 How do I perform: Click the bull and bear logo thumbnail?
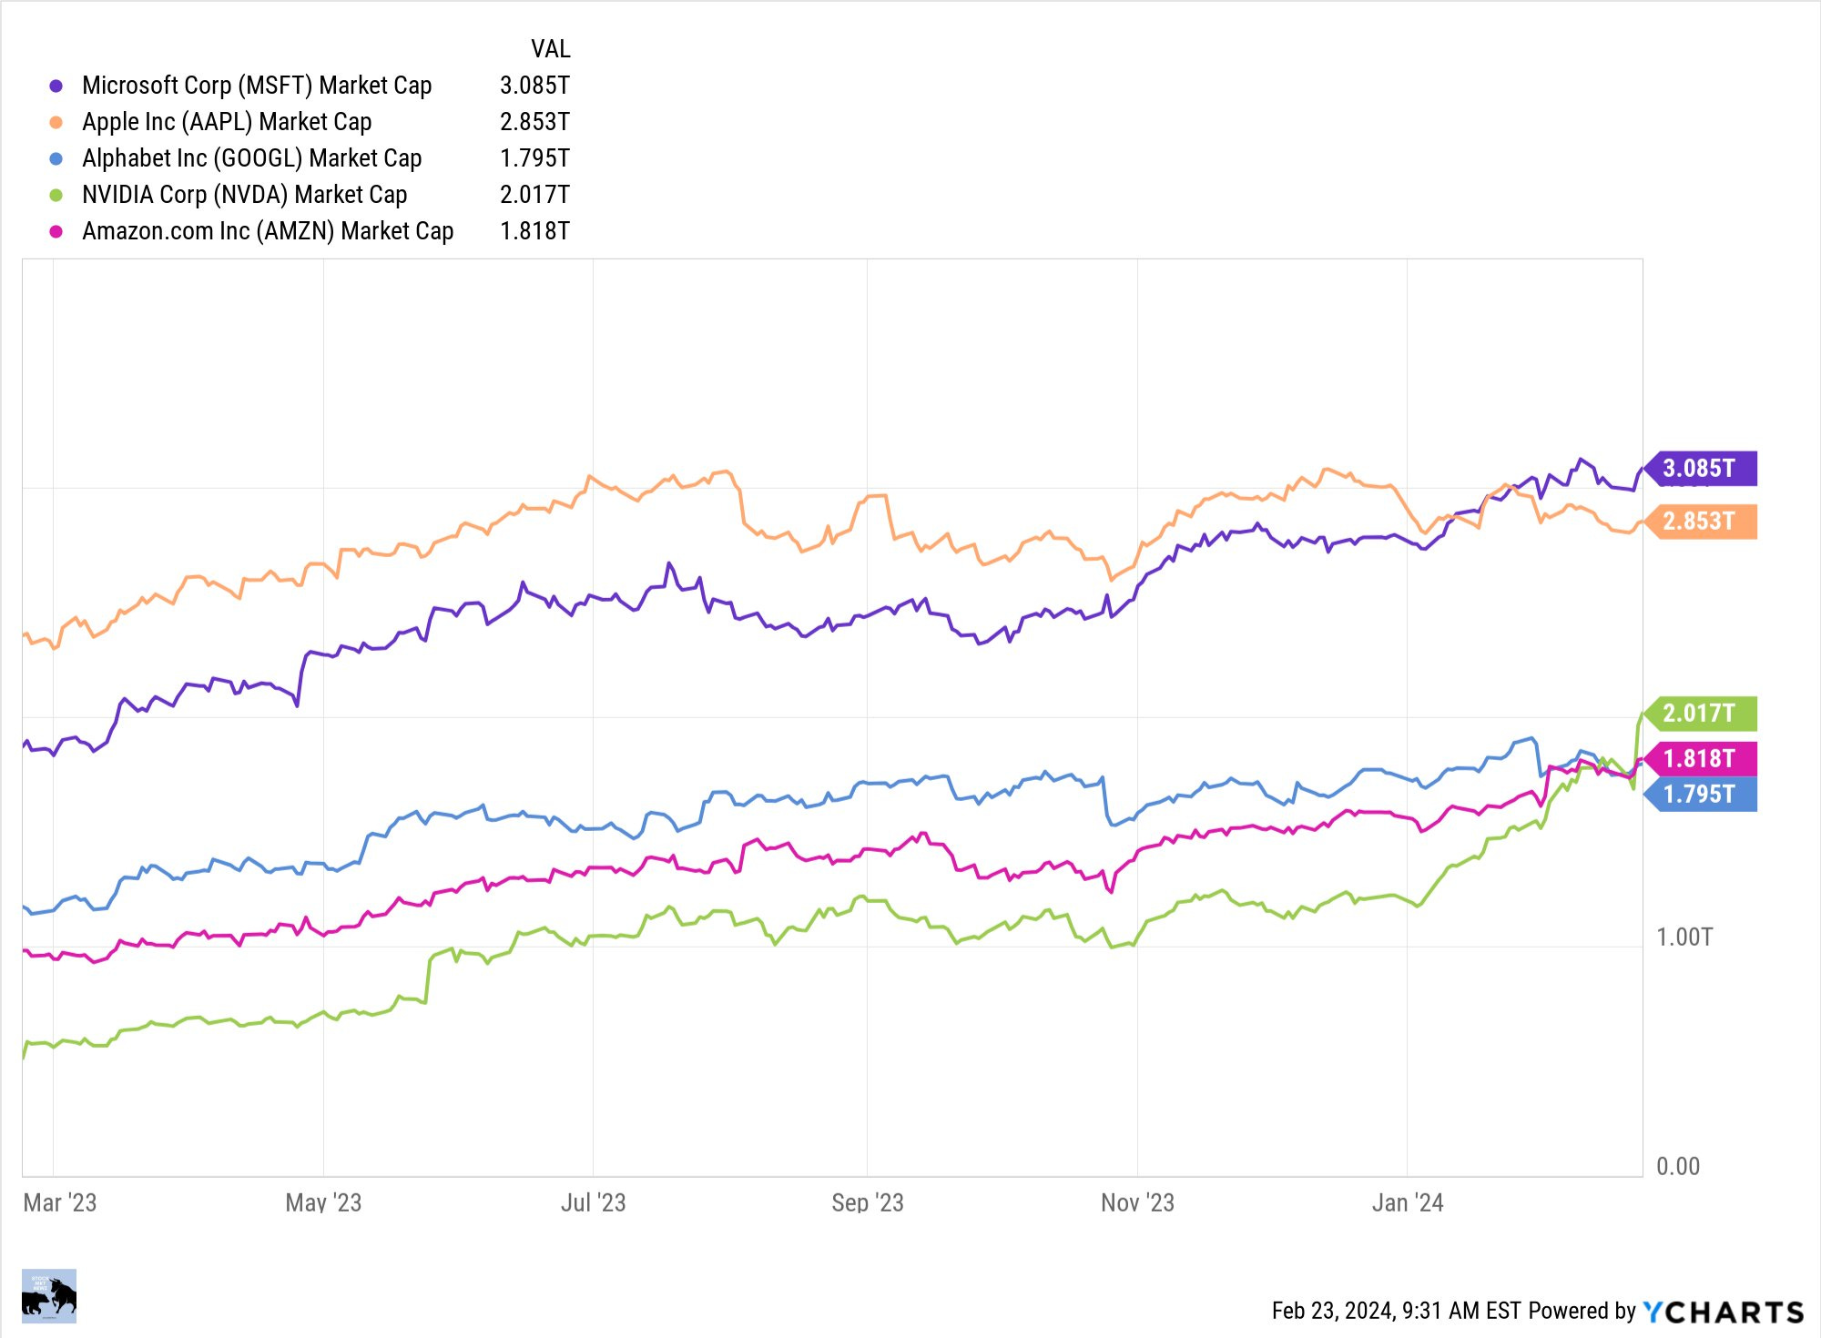(x=49, y=1295)
